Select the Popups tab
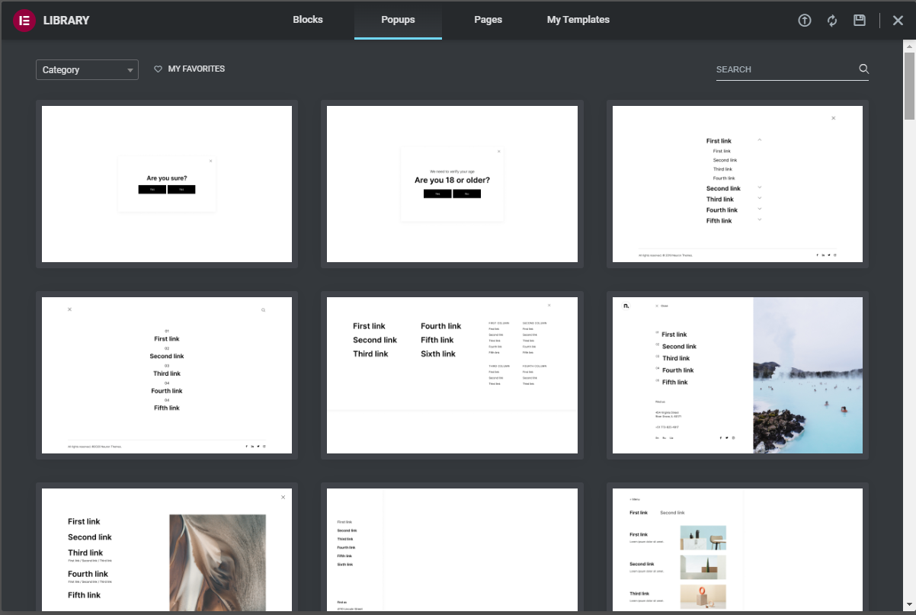The height and width of the screenshot is (615, 916). 398,20
